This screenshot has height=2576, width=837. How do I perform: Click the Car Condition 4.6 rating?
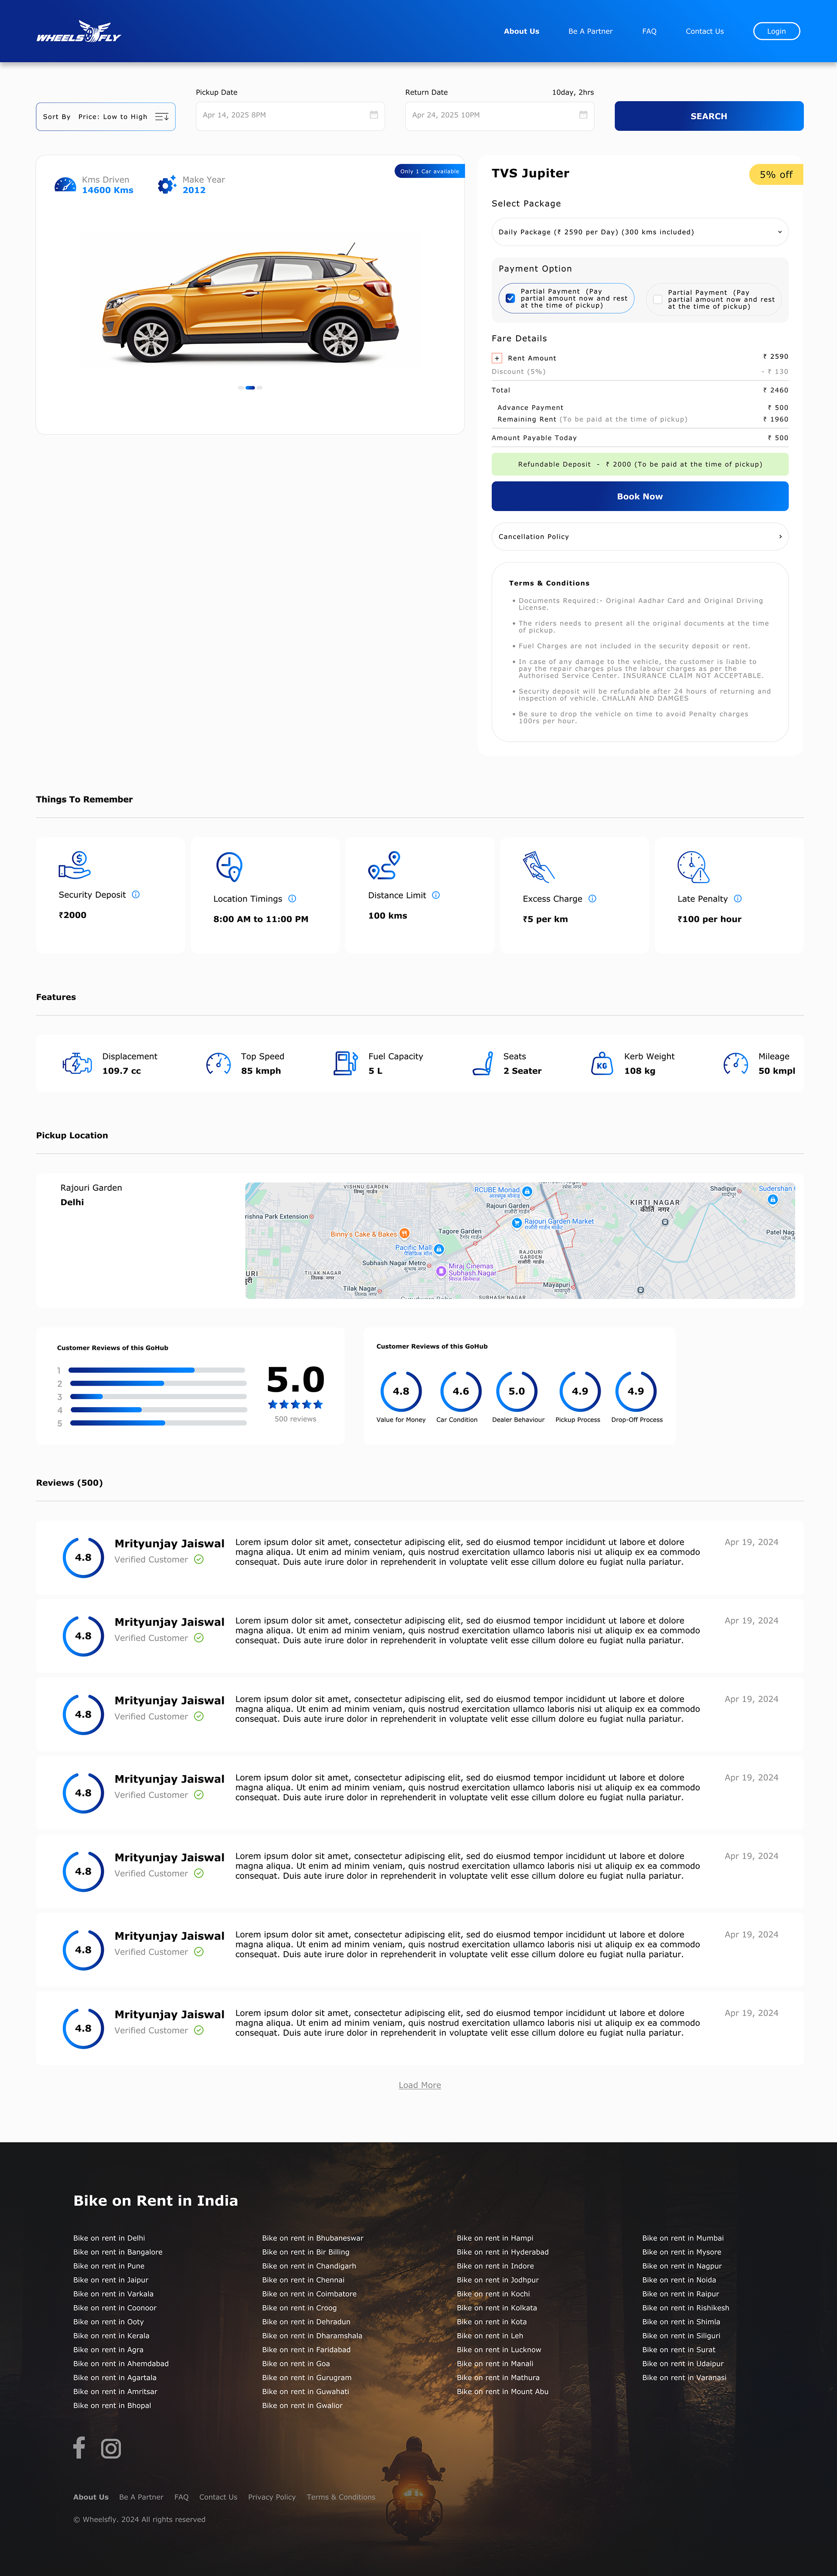tap(461, 1391)
